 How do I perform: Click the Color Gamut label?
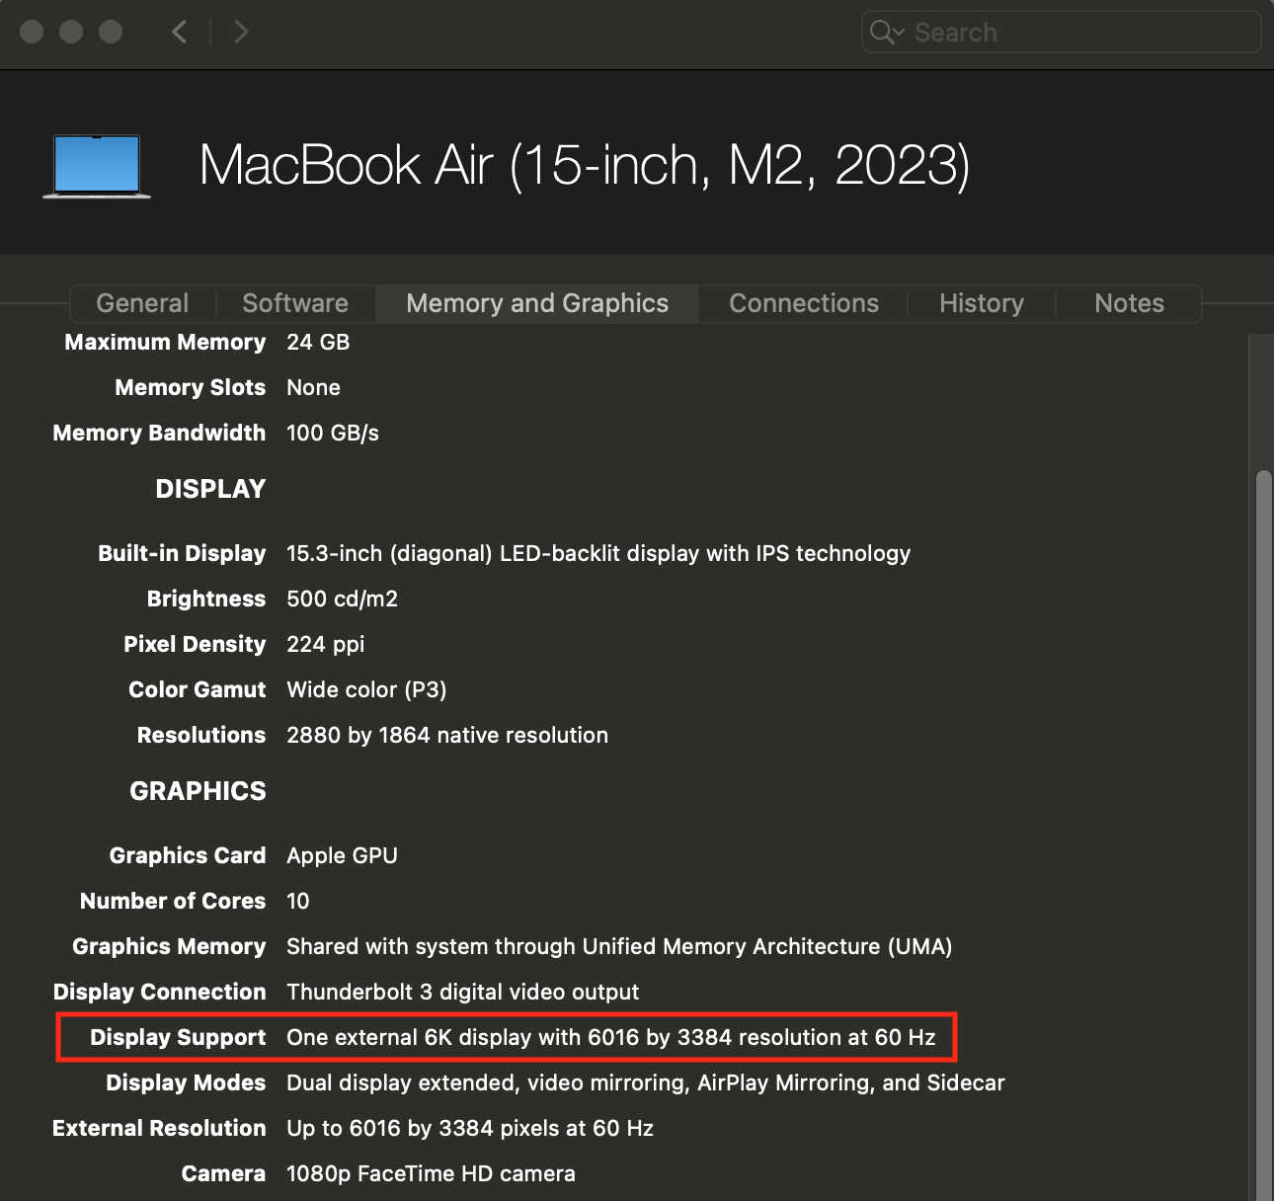point(198,689)
